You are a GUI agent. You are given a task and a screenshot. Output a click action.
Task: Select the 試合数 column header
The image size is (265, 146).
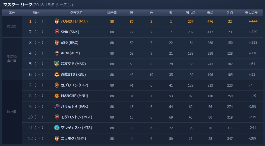coord(112,13)
